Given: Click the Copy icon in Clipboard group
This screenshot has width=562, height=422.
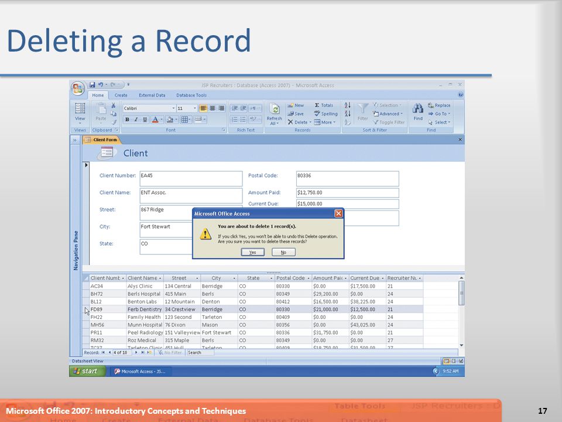Looking at the screenshot, I should pyautogui.click(x=113, y=114).
